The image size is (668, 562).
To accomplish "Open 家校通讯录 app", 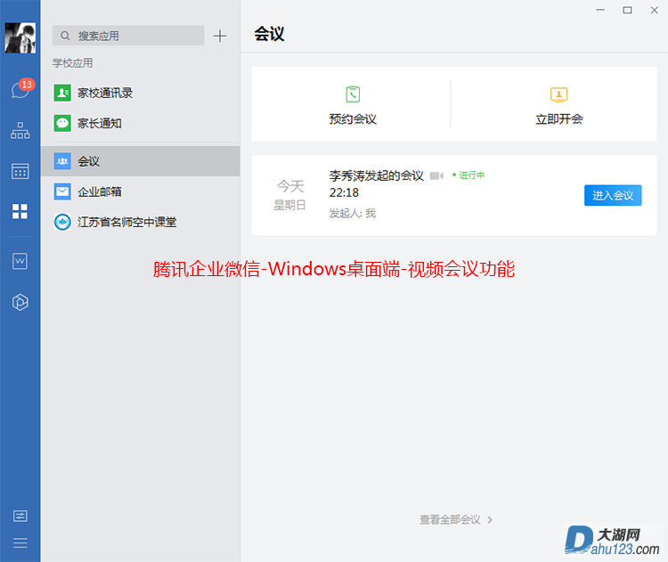I will (x=140, y=93).
